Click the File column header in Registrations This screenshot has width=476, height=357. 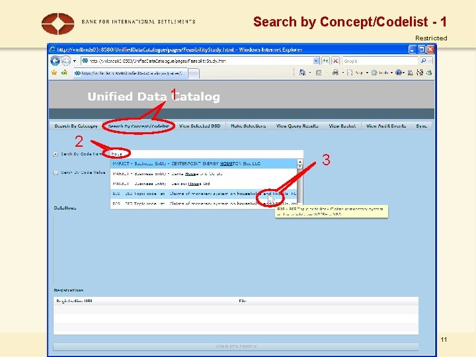tap(327, 301)
